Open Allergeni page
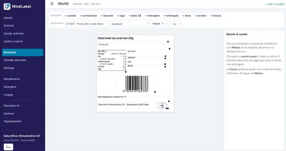The width and height of the screenshot is (286, 151). click(10, 87)
